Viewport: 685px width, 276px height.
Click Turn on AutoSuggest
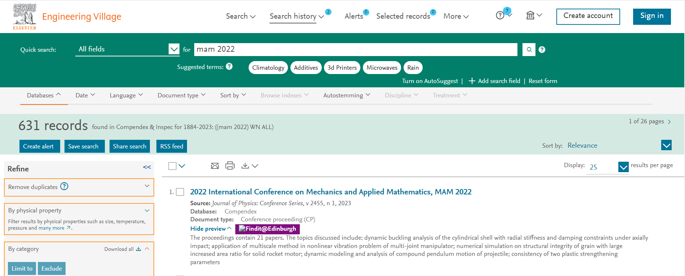(x=430, y=81)
